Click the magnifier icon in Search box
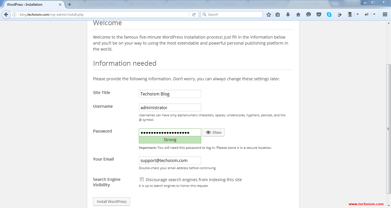The image size is (391, 208). pyautogui.click(x=204, y=15)
